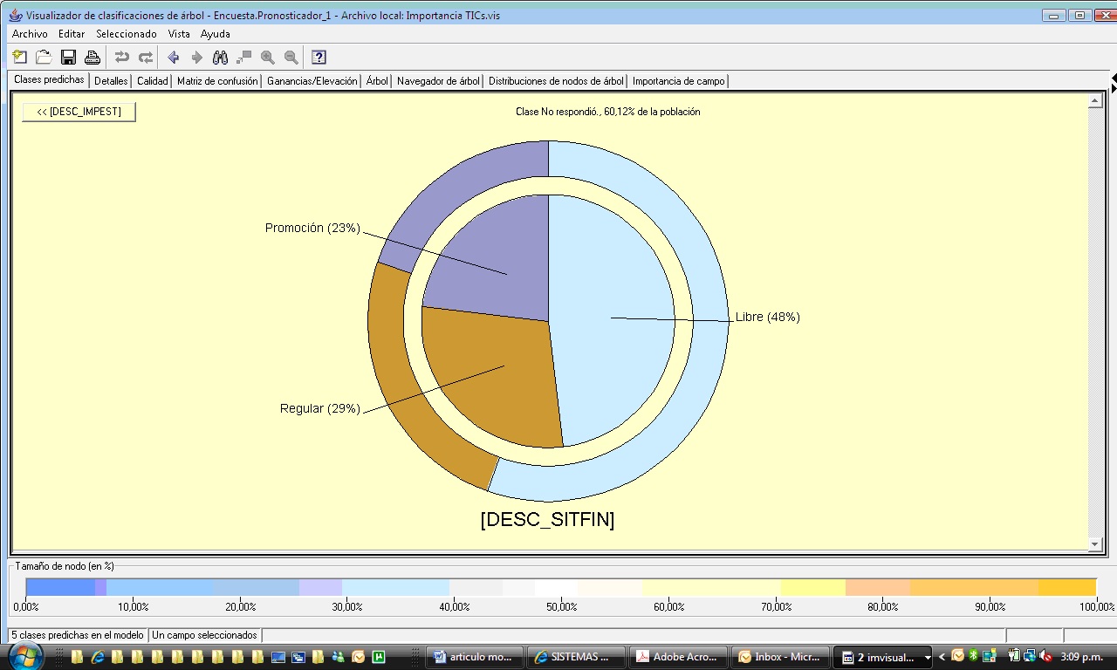Click the binoculars search icon
Image resolution: width=1117 pixels, height=670 pixels.
[x=221, y=58]
